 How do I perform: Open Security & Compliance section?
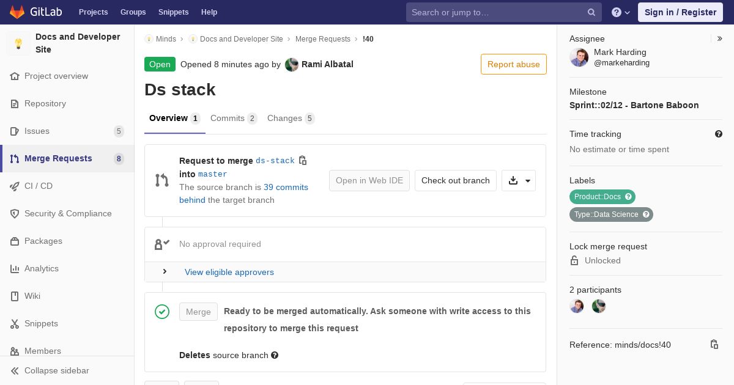67,213
